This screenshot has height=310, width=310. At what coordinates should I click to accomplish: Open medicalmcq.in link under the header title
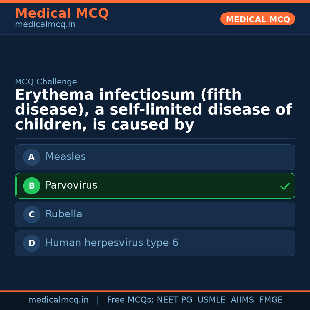click(45, 25)
